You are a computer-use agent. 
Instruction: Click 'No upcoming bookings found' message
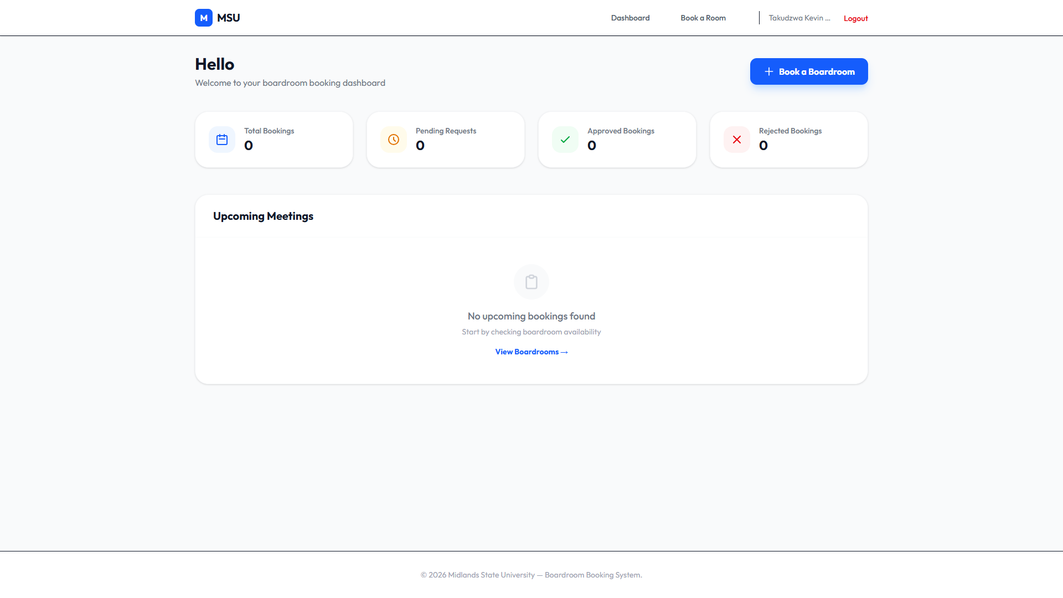click(531, 316)
